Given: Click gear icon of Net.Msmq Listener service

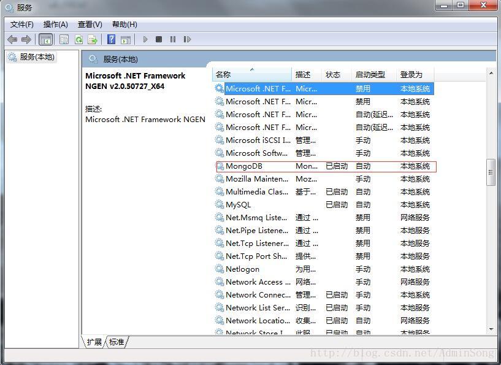Looking at the screenshot, I should coord(220,217).
